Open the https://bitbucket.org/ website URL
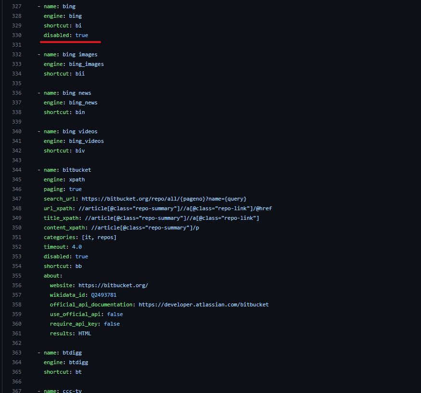The height and width of the screenshot is (393, 421). tap(113, 285)
